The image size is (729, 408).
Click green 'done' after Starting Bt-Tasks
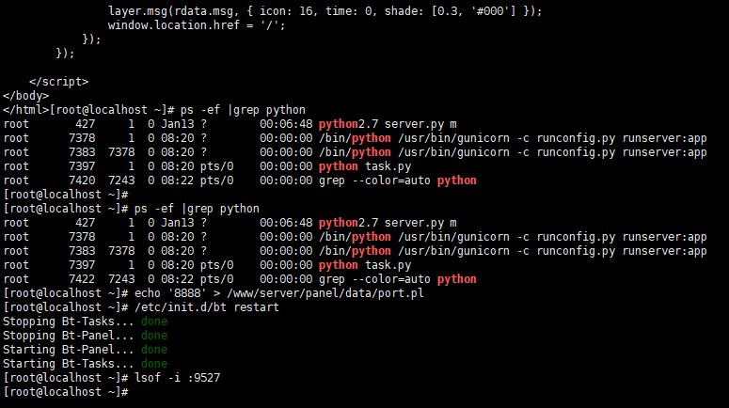154,364
